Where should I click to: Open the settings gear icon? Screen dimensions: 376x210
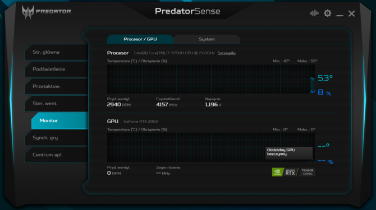pos(328,13)
